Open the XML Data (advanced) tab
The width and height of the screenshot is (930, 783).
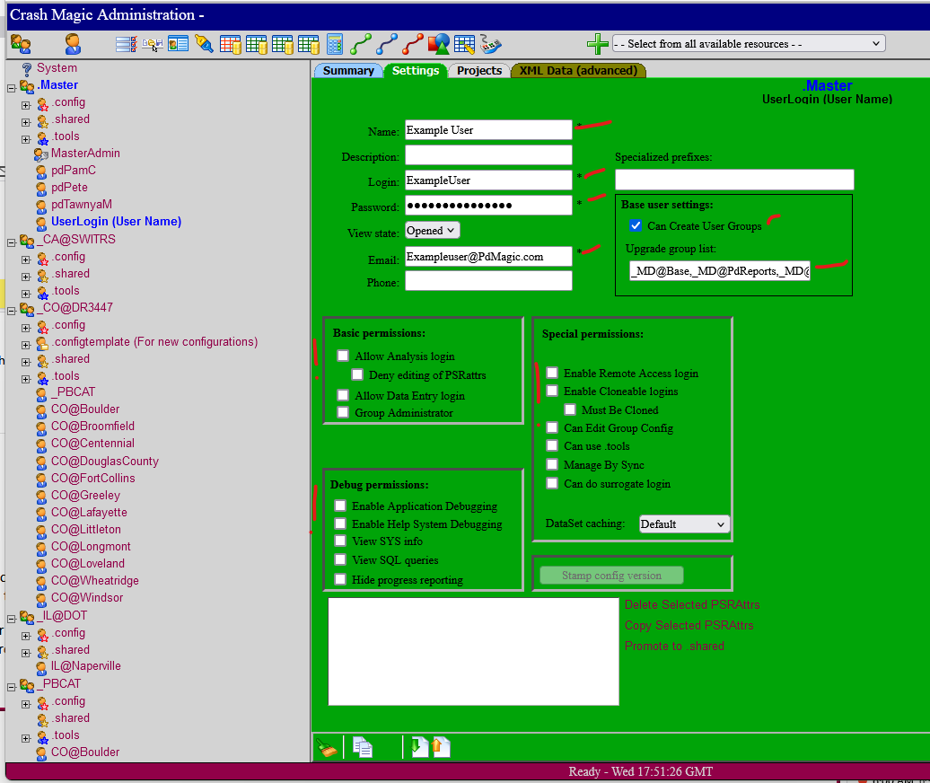578,71
